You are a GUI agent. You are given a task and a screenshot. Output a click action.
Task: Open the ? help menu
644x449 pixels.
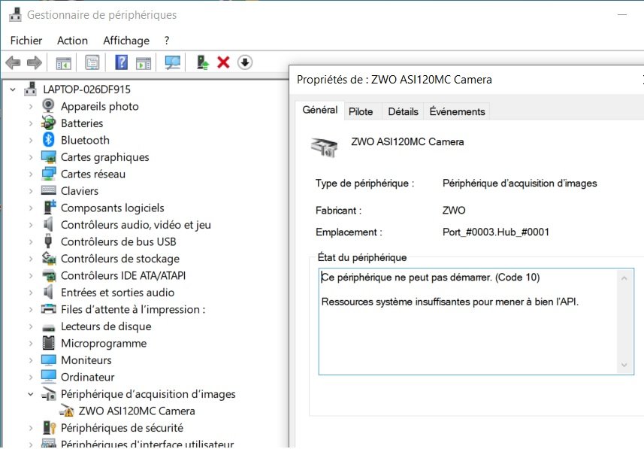pyautogui.click(x=166, y=41)
